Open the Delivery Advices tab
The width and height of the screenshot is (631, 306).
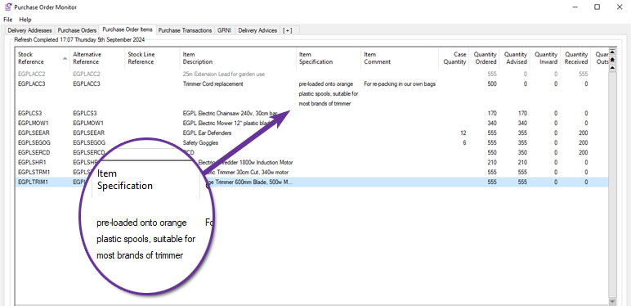pos(257,30)
